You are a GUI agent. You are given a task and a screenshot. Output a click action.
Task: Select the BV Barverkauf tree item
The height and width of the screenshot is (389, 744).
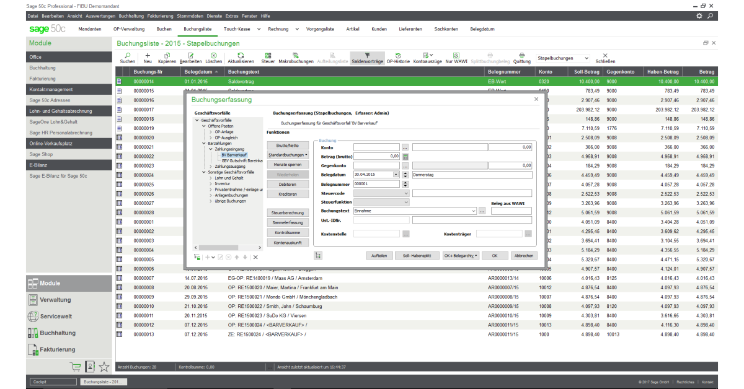click(x=233, y=155)
